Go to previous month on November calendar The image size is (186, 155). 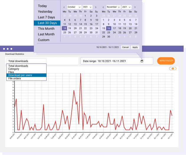[x=103, y=7]
